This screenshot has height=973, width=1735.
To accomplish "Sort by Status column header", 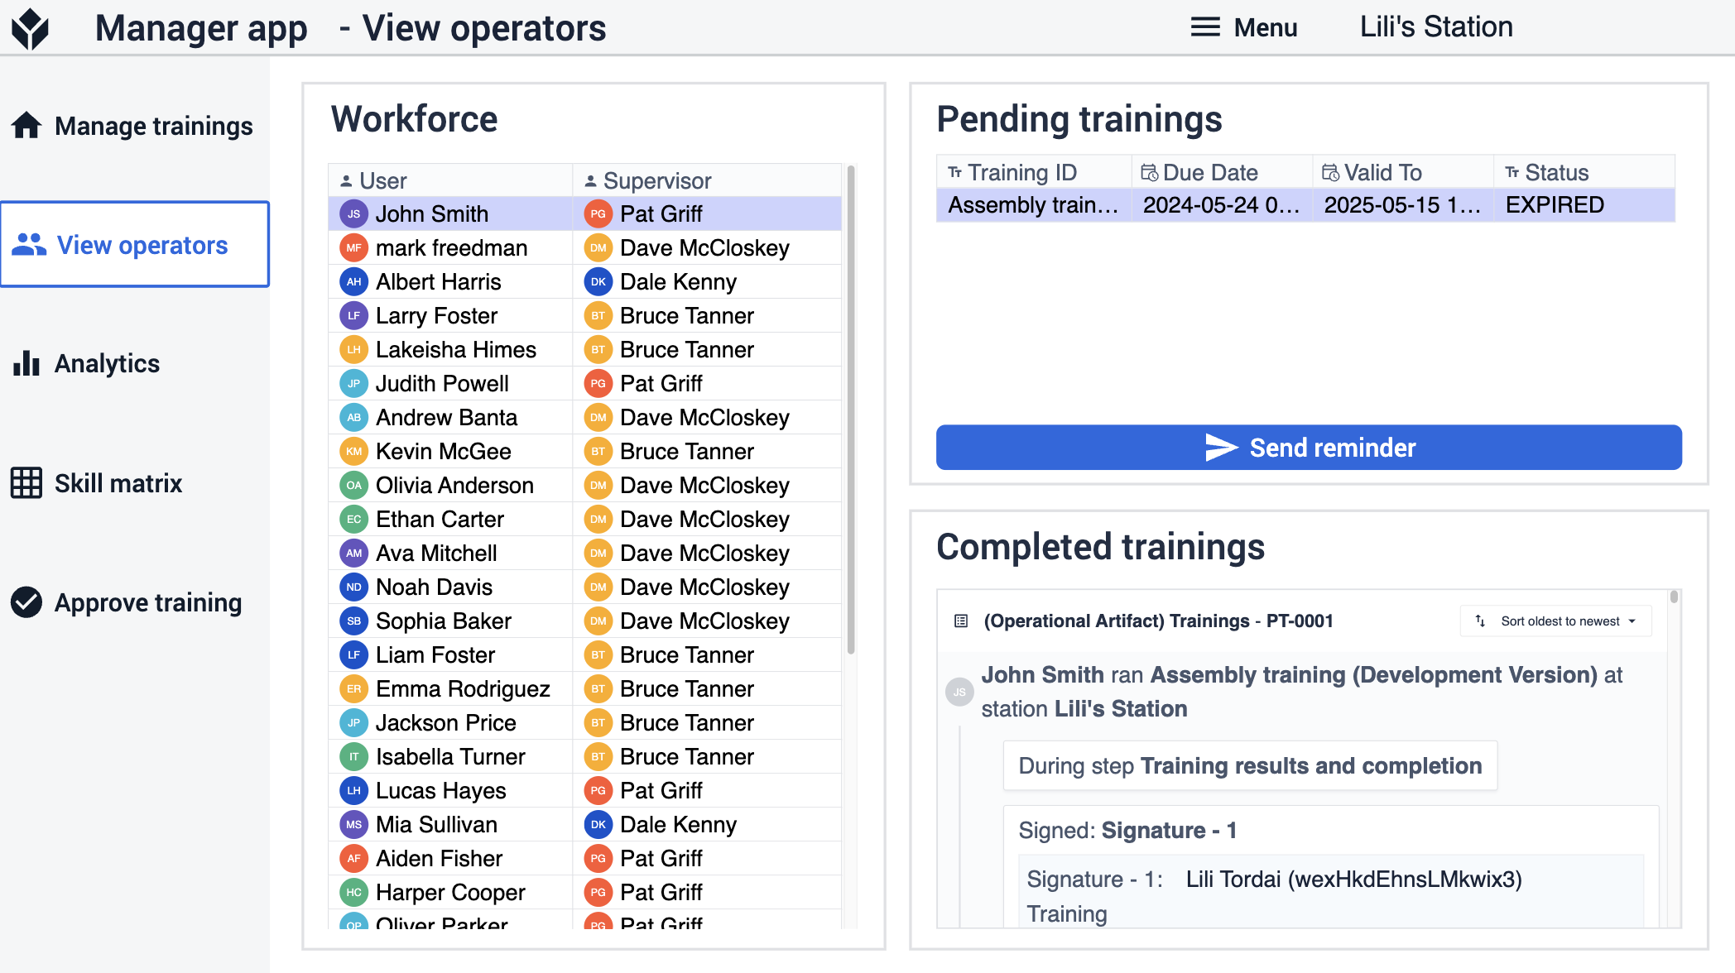I will tap(1584, 172).
